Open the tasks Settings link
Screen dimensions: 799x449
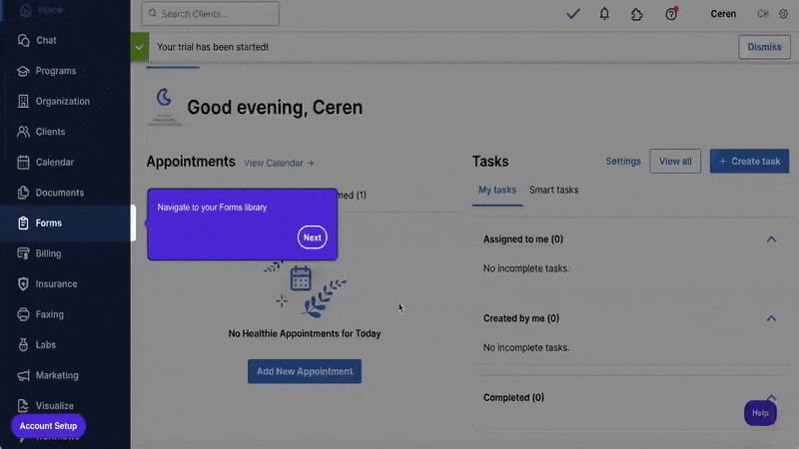tap(623, 162)
